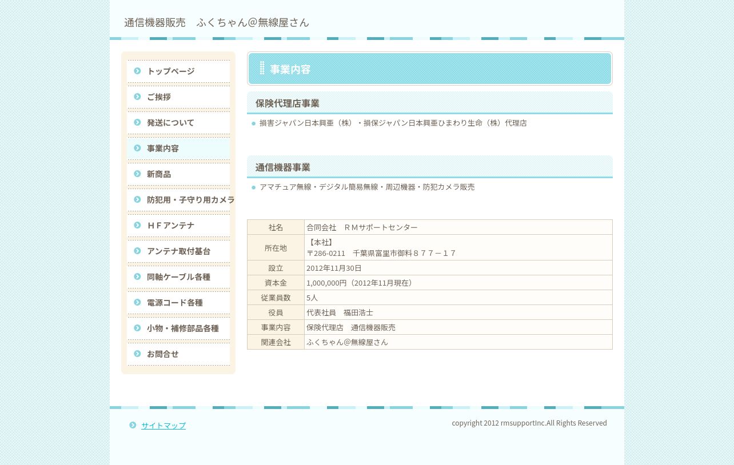This screenshot has height=465, width=734.
Task: Click the 従業員数 table header cell
Action: pos(276,298)
